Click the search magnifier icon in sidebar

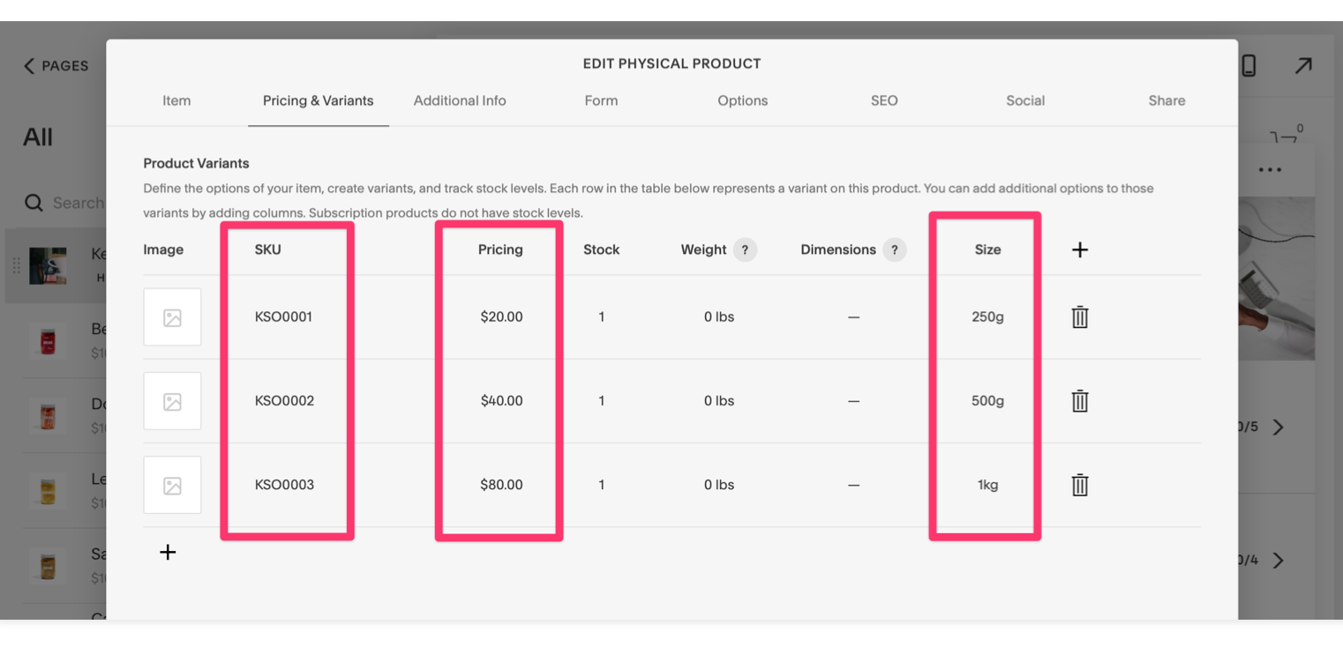34,204
